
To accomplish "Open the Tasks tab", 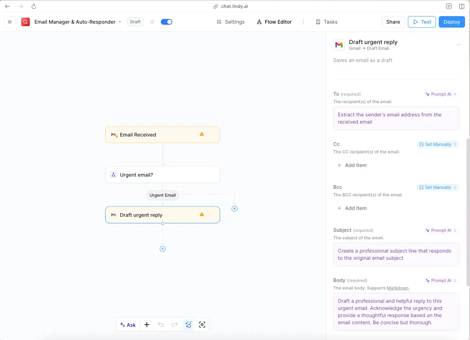I will [x=326, y=22].
